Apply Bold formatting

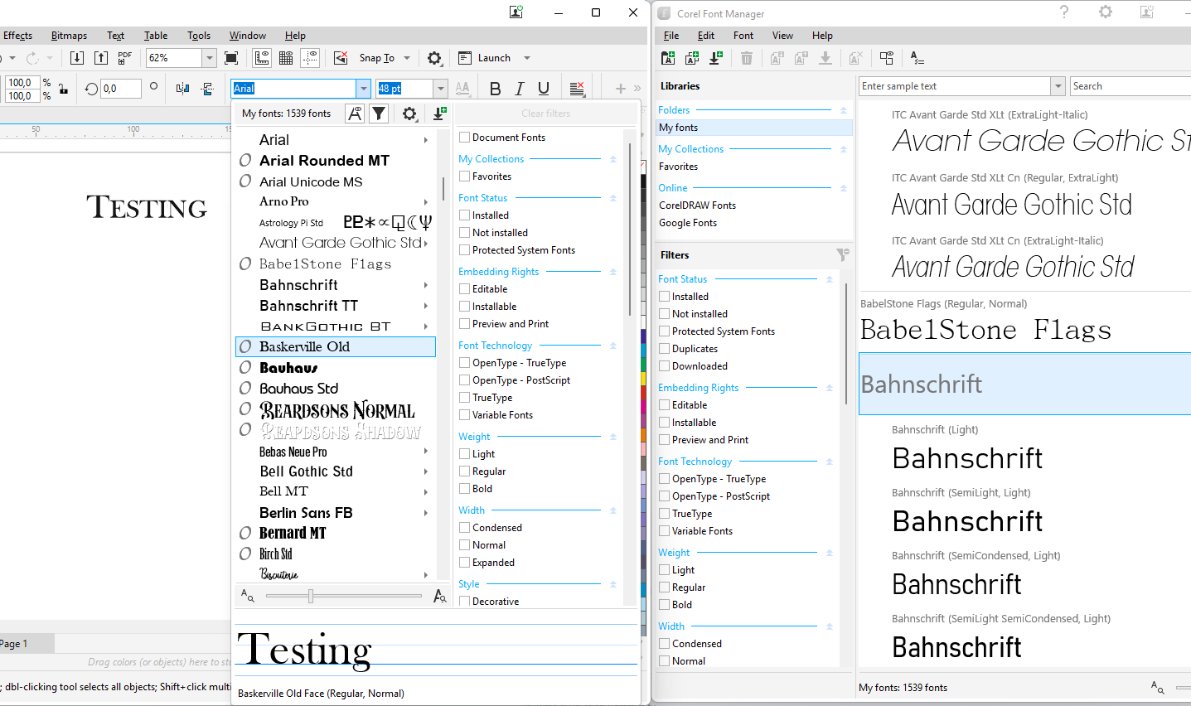(495, 89)
